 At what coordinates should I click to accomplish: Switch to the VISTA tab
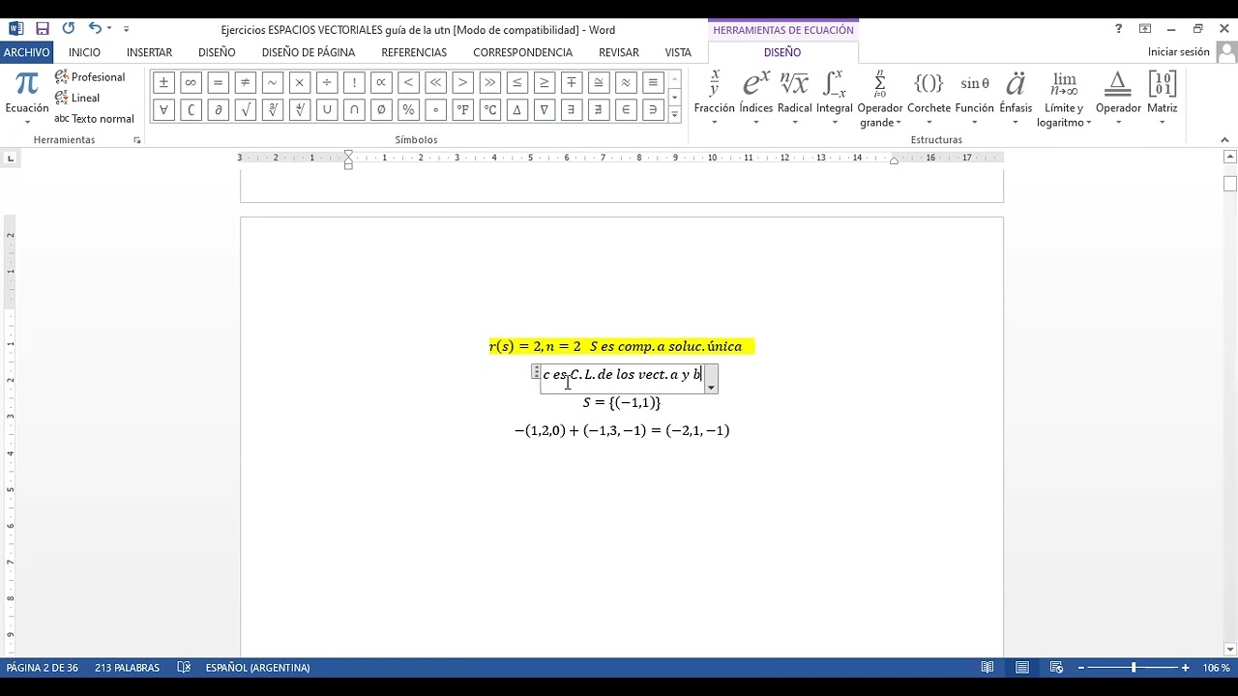pyautogui.click(x=678, y=52)
